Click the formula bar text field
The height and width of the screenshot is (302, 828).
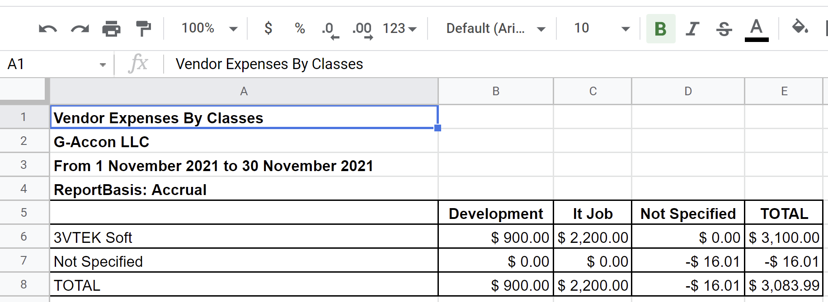click(452, 64)
